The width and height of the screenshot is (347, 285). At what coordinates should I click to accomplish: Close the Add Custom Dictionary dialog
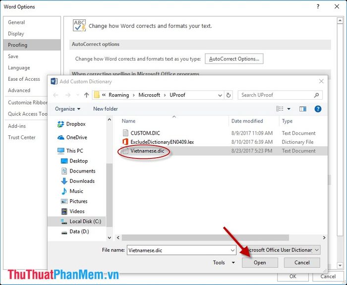pyautogui.click(x=321, y=81)
